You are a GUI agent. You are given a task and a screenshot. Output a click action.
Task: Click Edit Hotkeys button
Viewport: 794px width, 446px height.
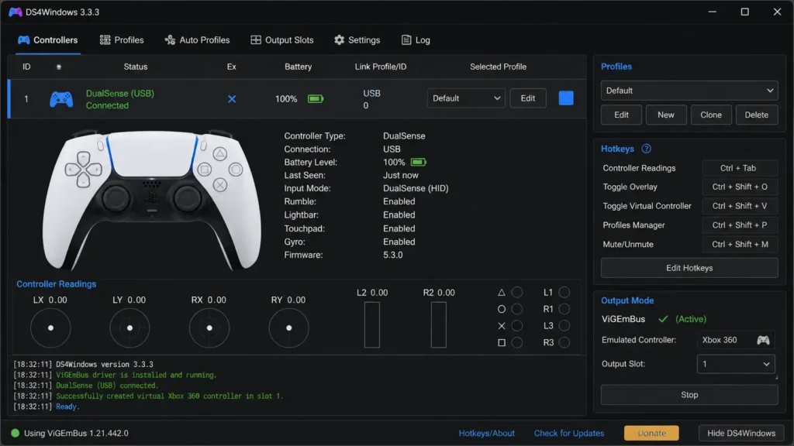point(689,268)
